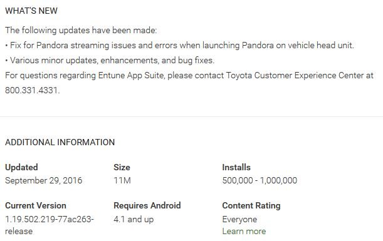Click the Everyone content rating
This screenshot has width=383, height=241.
pos(239,219)
